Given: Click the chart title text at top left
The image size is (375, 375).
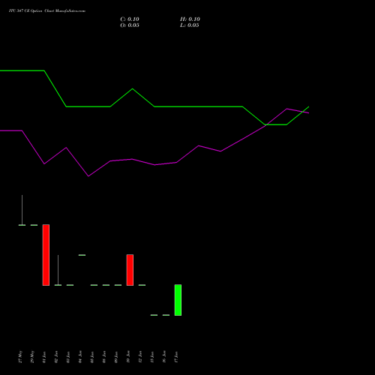Looking at the screenshot, I should tap(47, 11).
